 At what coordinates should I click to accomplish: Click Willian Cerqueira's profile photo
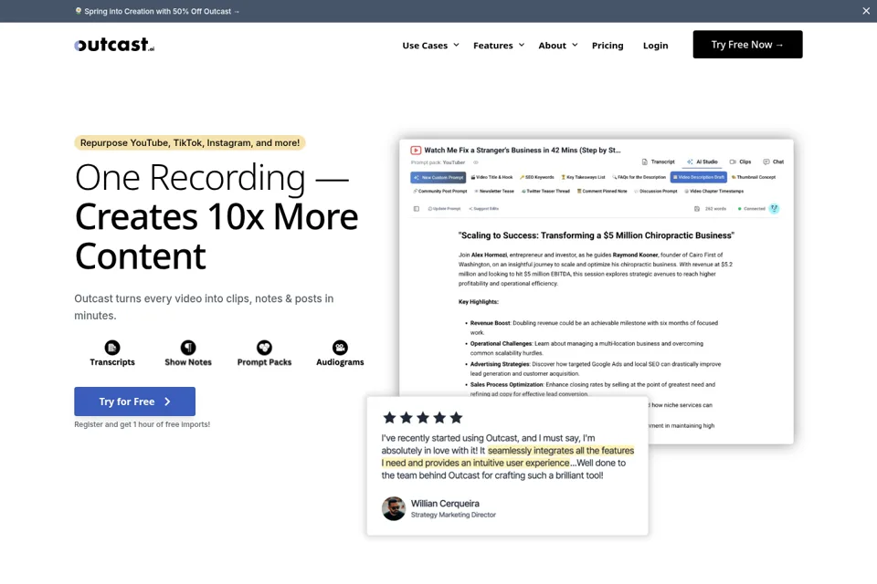[x=394, y=508]
